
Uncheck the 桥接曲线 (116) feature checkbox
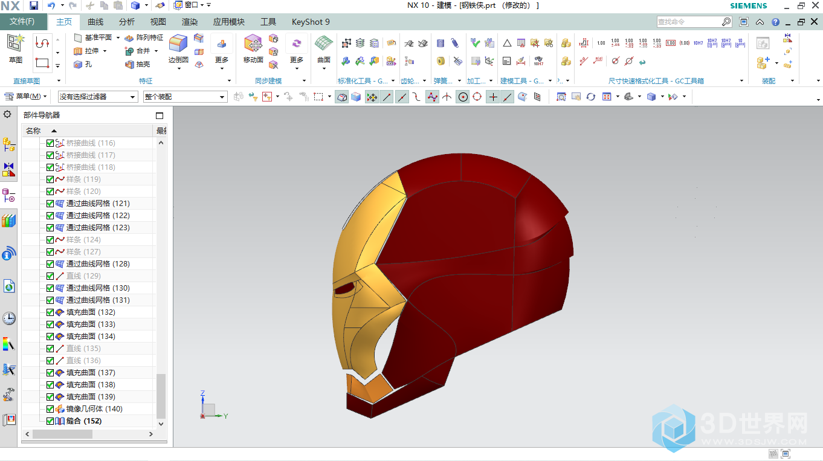click(50, 143)
